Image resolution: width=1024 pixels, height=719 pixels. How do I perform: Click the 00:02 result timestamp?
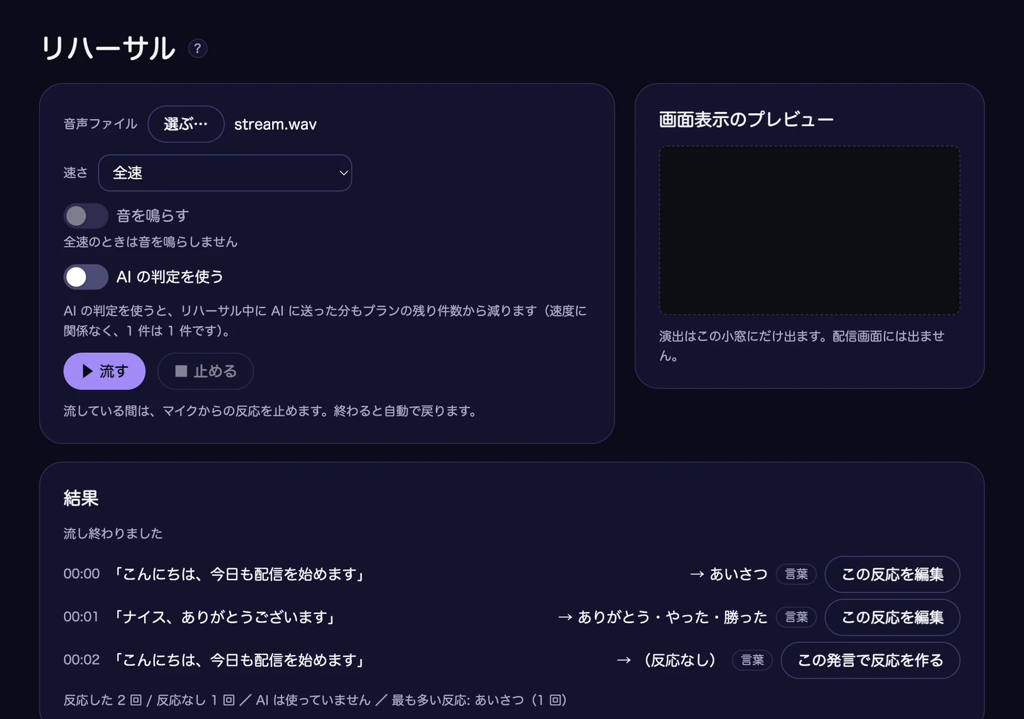(81, 660)
